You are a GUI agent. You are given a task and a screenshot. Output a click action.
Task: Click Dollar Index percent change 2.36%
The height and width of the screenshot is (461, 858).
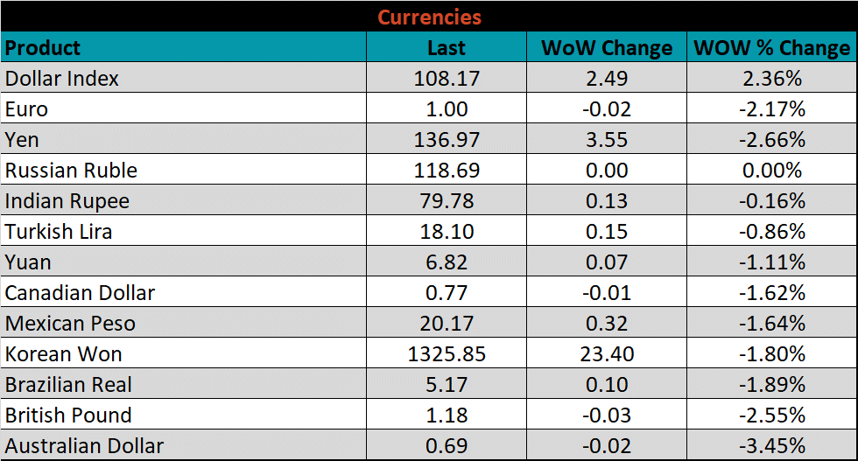click(x=771, y=79)
